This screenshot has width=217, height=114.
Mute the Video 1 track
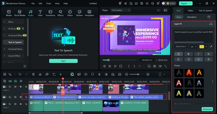coord(15,104)
